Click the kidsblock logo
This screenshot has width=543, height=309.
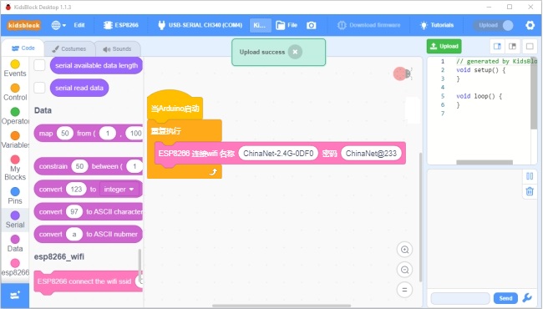24,25
